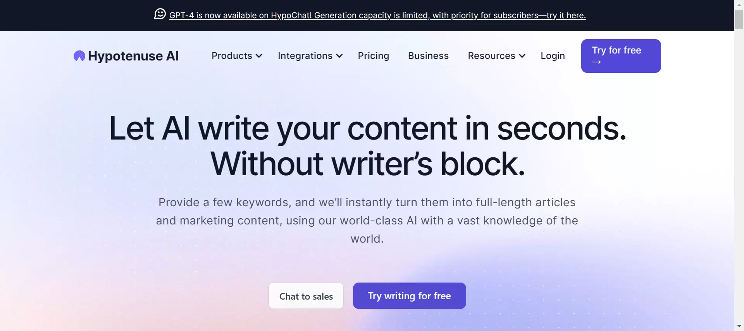Click the scrollbar down arrow
The width and height of the screenshot is (744, 331).
[739, 326]
